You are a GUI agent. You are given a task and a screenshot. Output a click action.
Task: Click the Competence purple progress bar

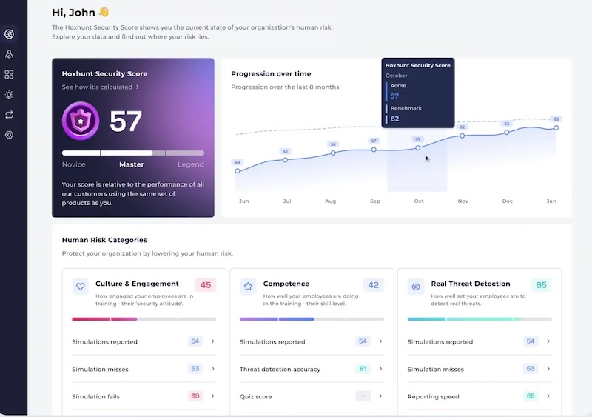[x=312, y=319]
